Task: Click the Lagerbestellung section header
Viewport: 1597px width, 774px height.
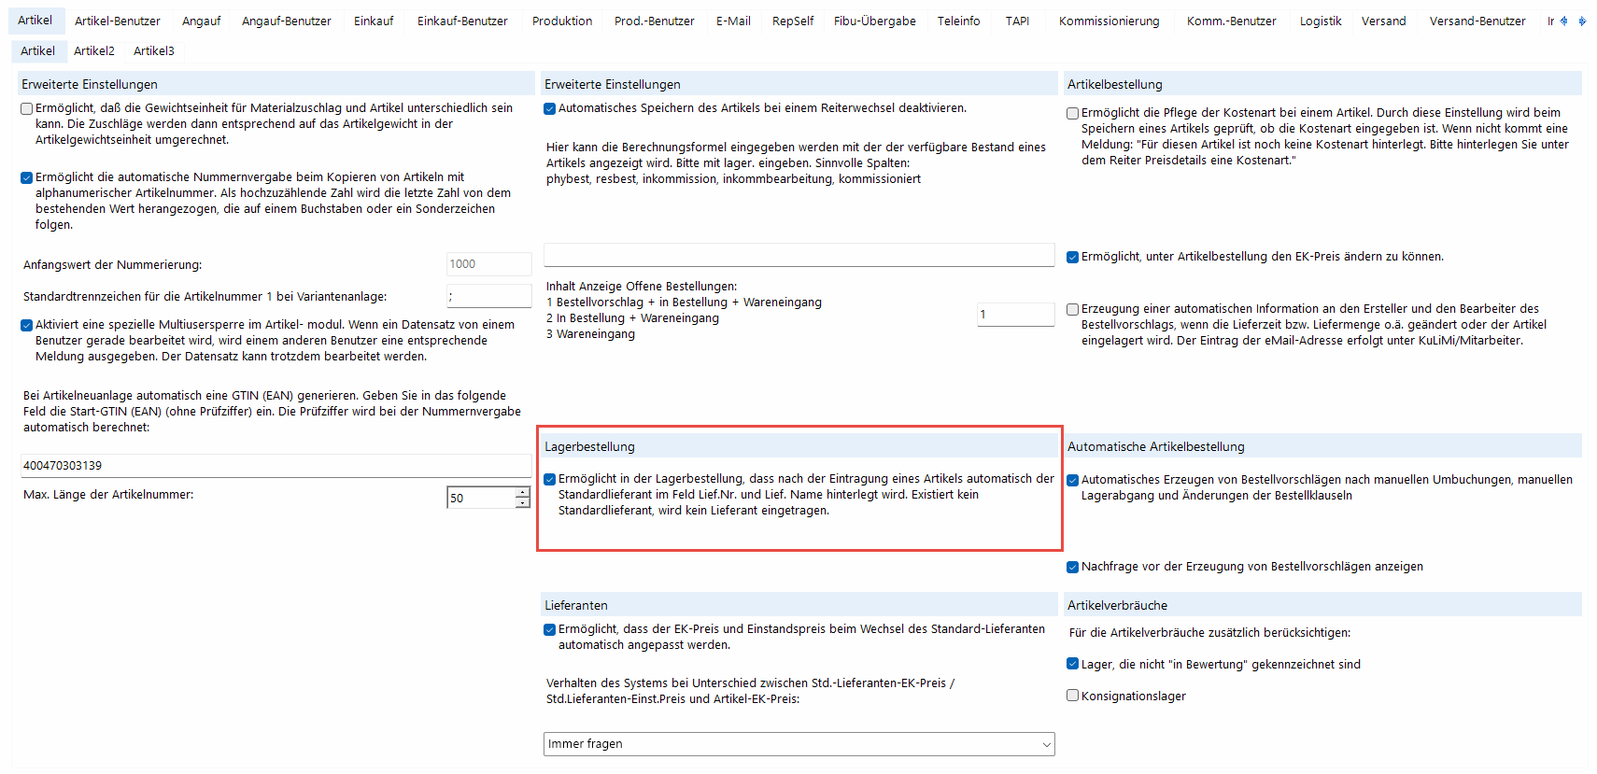Action: pyautogui.click(x=799, y=446)
